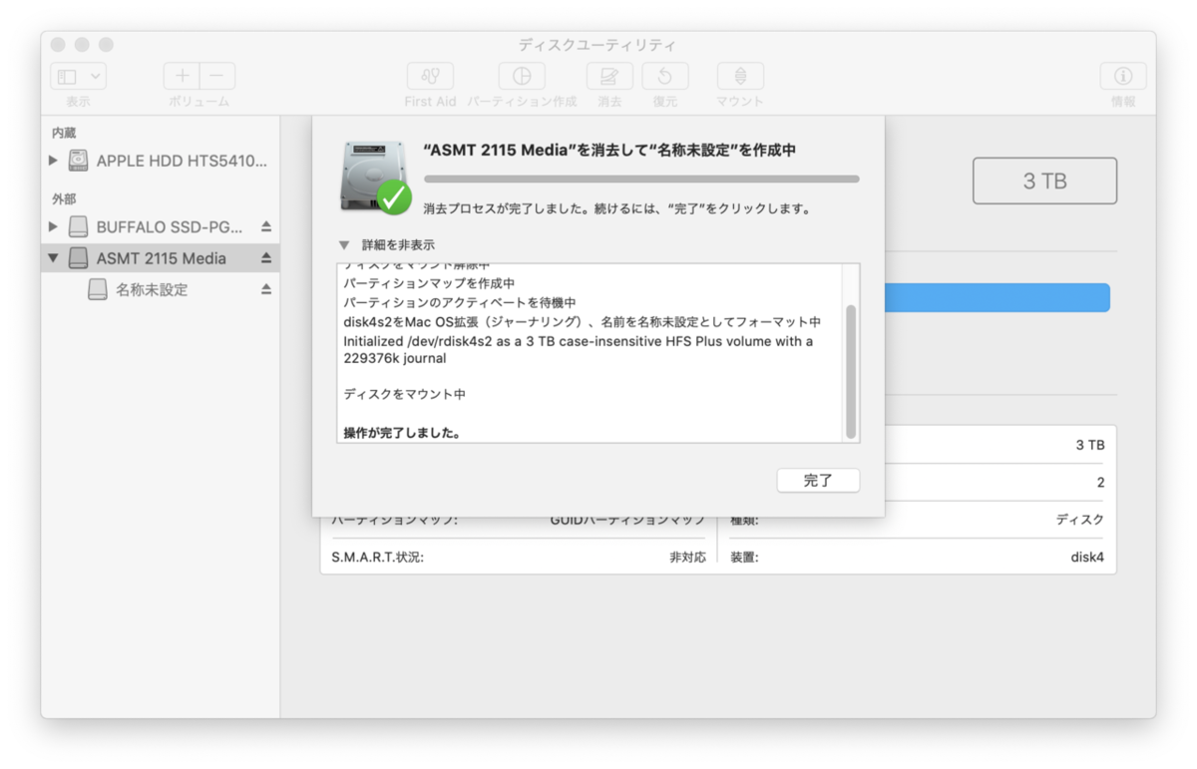Click the 完了 button in the dialog
1197x769 pixels.
tap(818, 480)
